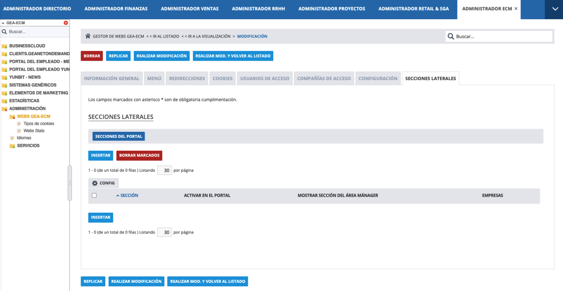The width and height of the screenshot is (563, 291).
Task: Click the Tipos de cookies page icon
Action: 19,124
